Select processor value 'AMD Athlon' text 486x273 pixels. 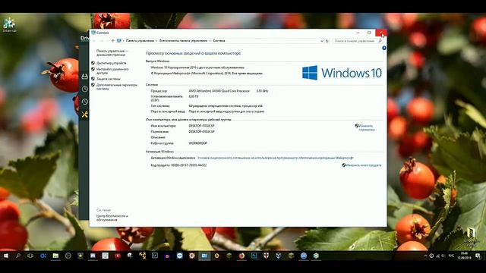tap(219, 91)
